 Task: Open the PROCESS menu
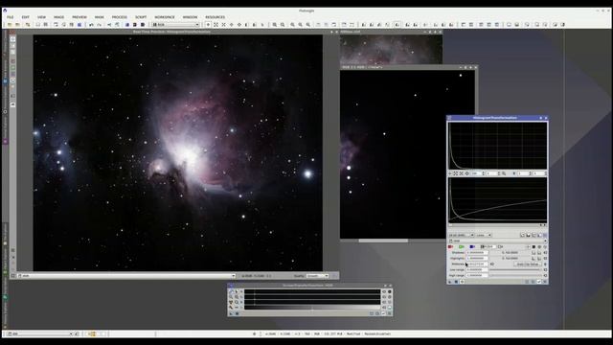119,17
